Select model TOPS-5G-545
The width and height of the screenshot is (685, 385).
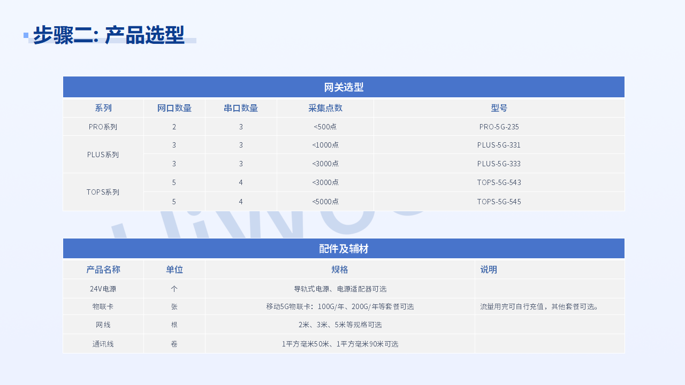(499, 202)
